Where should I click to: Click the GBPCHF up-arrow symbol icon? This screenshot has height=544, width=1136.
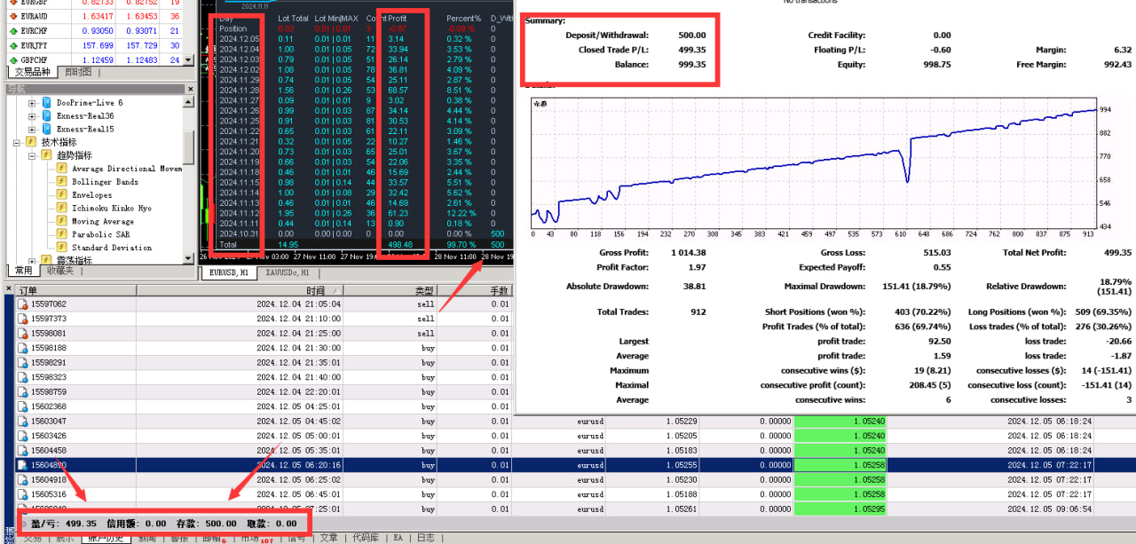12,60
